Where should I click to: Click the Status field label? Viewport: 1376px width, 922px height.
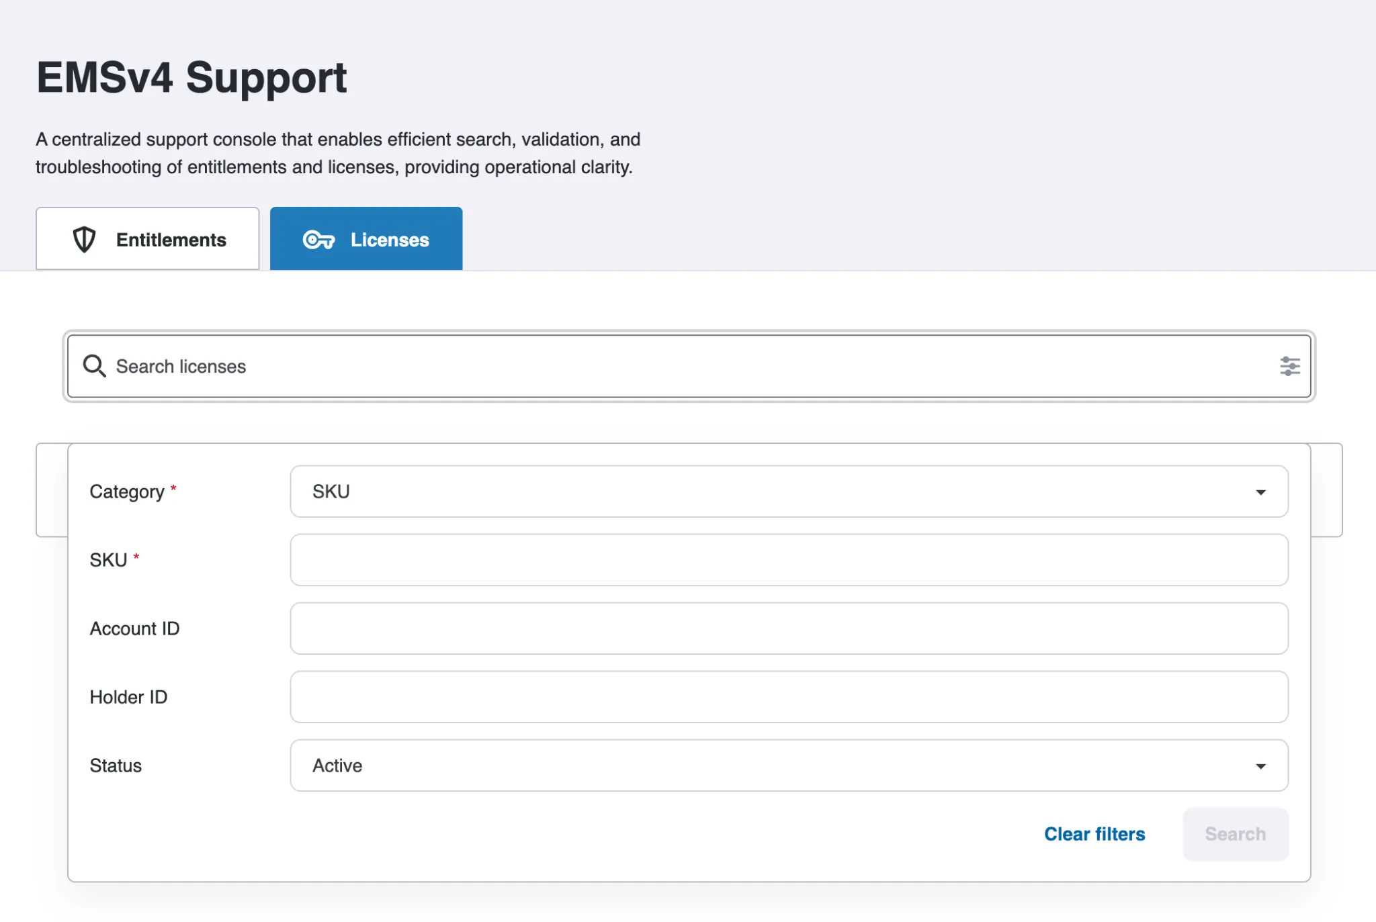(116, 766)
